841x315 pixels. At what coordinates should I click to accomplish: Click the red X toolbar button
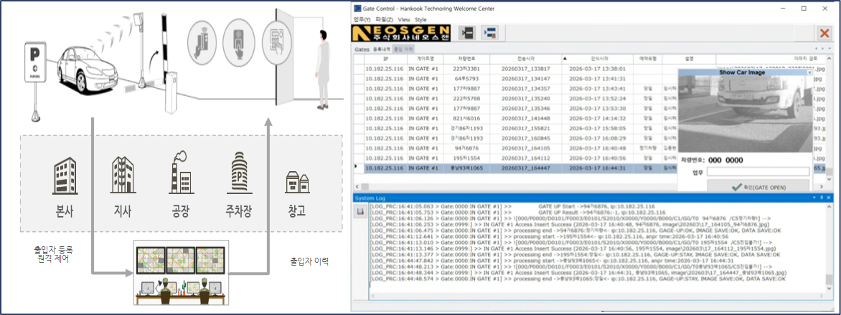point(825,33)
